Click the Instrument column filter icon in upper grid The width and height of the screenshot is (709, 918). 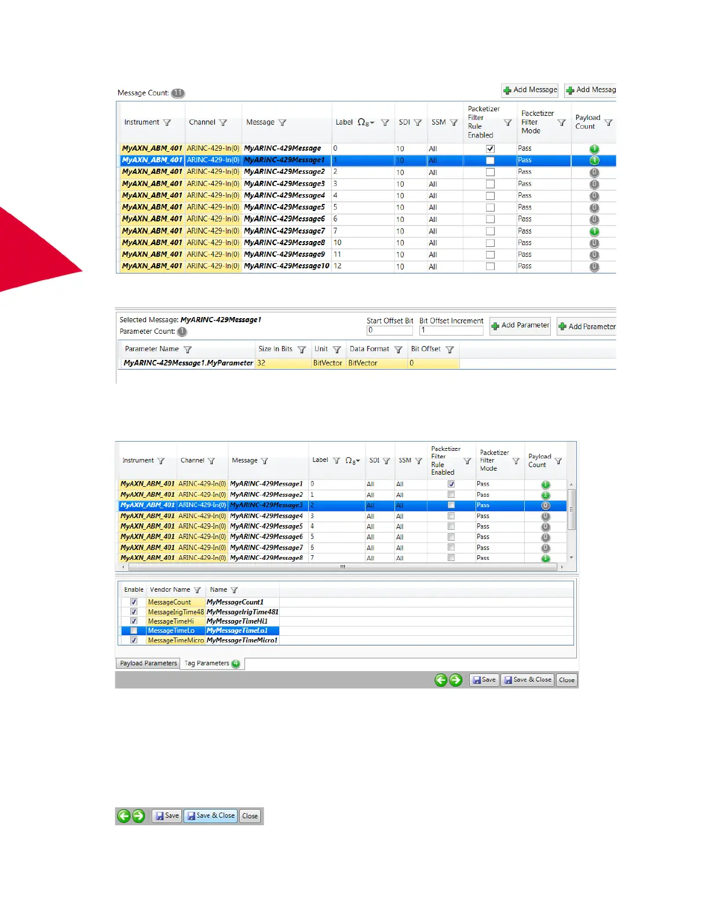point(167,123)
